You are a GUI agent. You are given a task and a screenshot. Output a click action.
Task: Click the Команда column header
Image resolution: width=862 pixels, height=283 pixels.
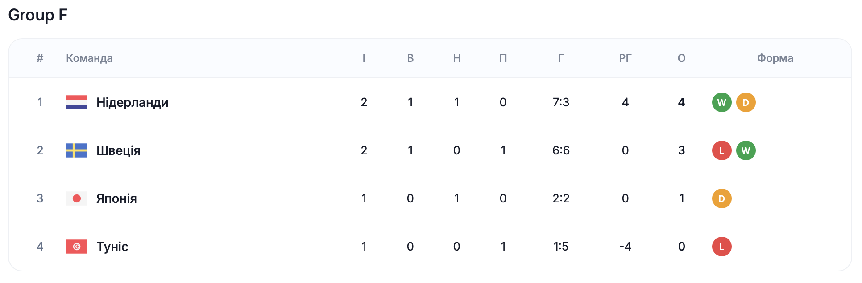pyautogui.click(x=89, y=58)
